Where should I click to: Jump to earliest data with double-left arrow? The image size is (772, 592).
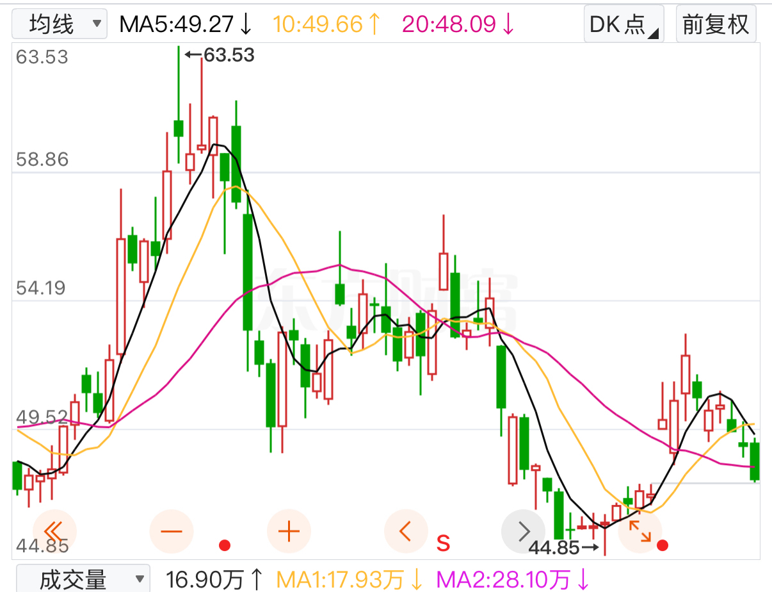(x=54, y=531)
